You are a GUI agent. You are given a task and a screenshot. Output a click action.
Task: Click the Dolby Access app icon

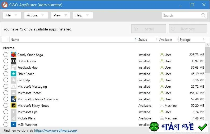tap(14, 61)
